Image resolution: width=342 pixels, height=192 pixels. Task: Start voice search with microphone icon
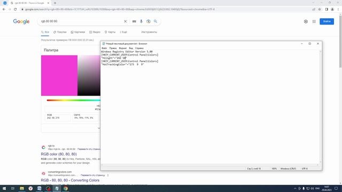pos(141,21)
